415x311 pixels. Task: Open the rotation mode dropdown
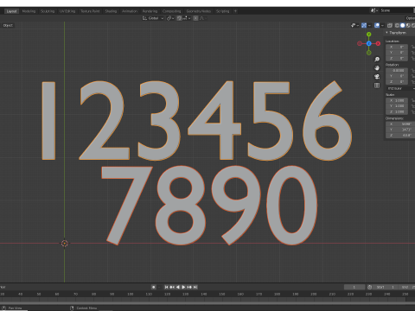[x=400, y=88]
